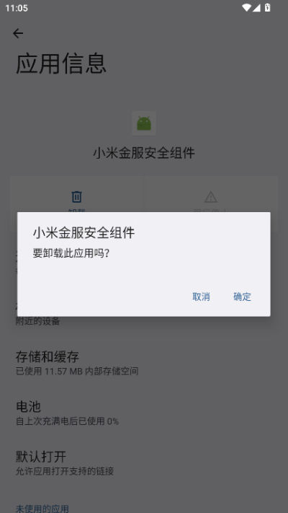Tap the 要卸载此应用吗? message text
Image resolution: width=288 pixels, height=513 pixels.
pyautogui.click(x=71, y=253)
